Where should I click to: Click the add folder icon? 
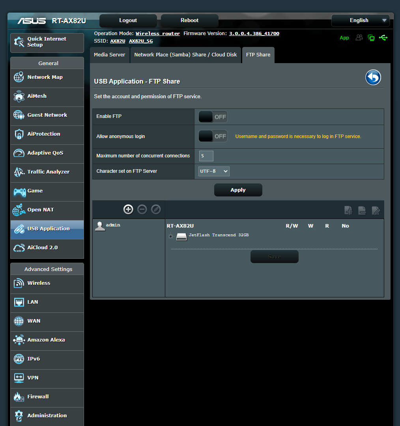click(x=348, y=210)
